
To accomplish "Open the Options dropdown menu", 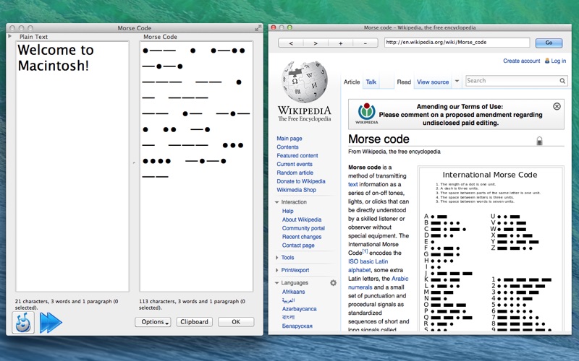I will (153, 322).
